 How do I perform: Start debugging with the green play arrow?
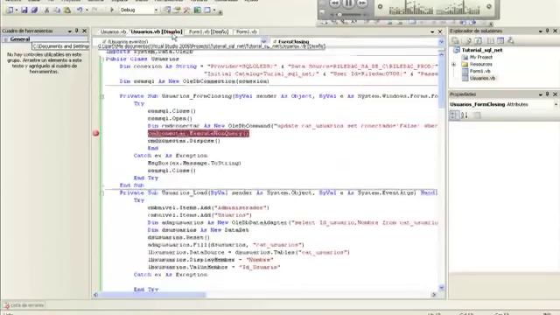pyautogui.click(x=112, y=10)
